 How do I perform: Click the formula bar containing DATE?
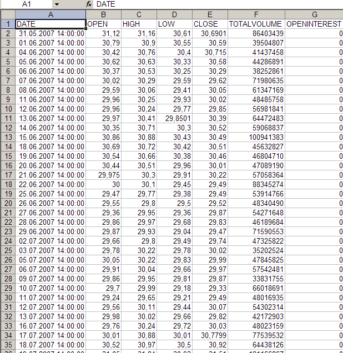216,4
